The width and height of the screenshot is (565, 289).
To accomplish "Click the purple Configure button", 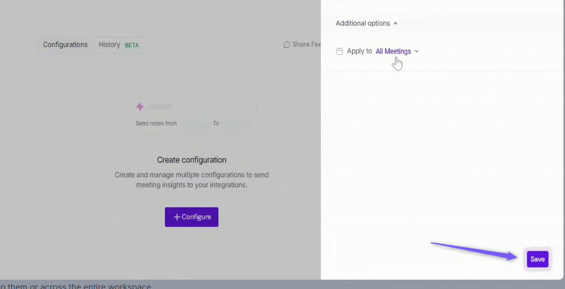I will point(192,217).
